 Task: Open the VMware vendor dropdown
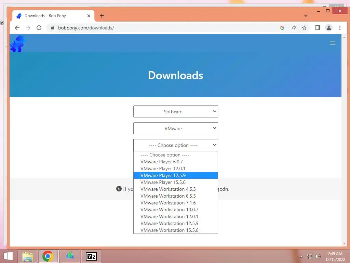176,128
